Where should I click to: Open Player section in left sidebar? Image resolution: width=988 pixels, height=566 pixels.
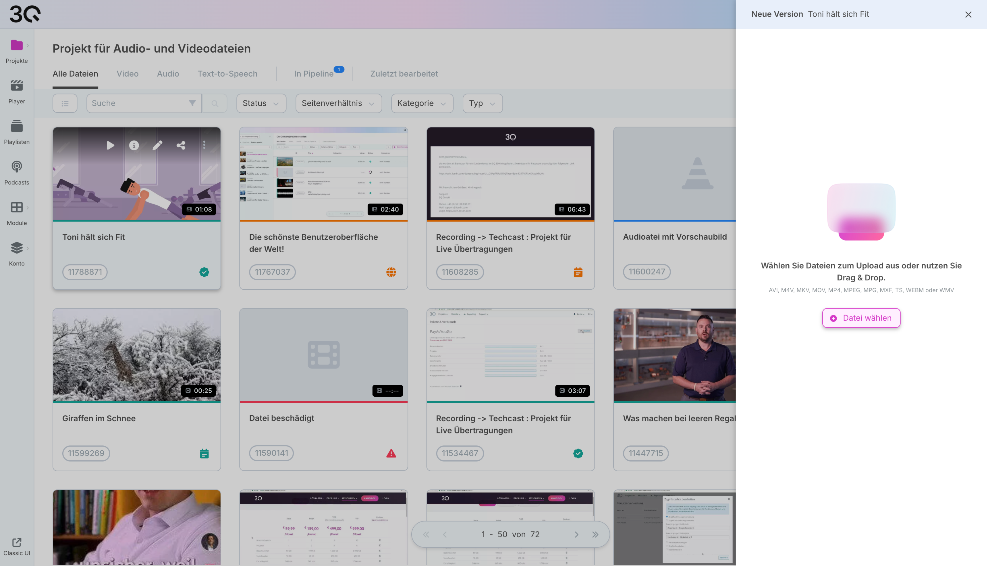point(17,92)
